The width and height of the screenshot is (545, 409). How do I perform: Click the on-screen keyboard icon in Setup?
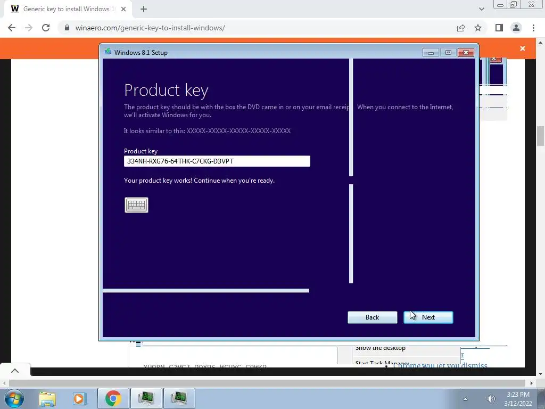(136, 205)
